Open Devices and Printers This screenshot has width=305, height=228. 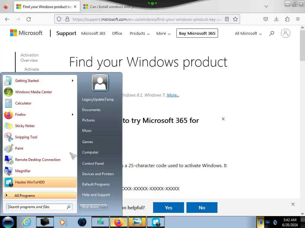[x=98, y=174]
